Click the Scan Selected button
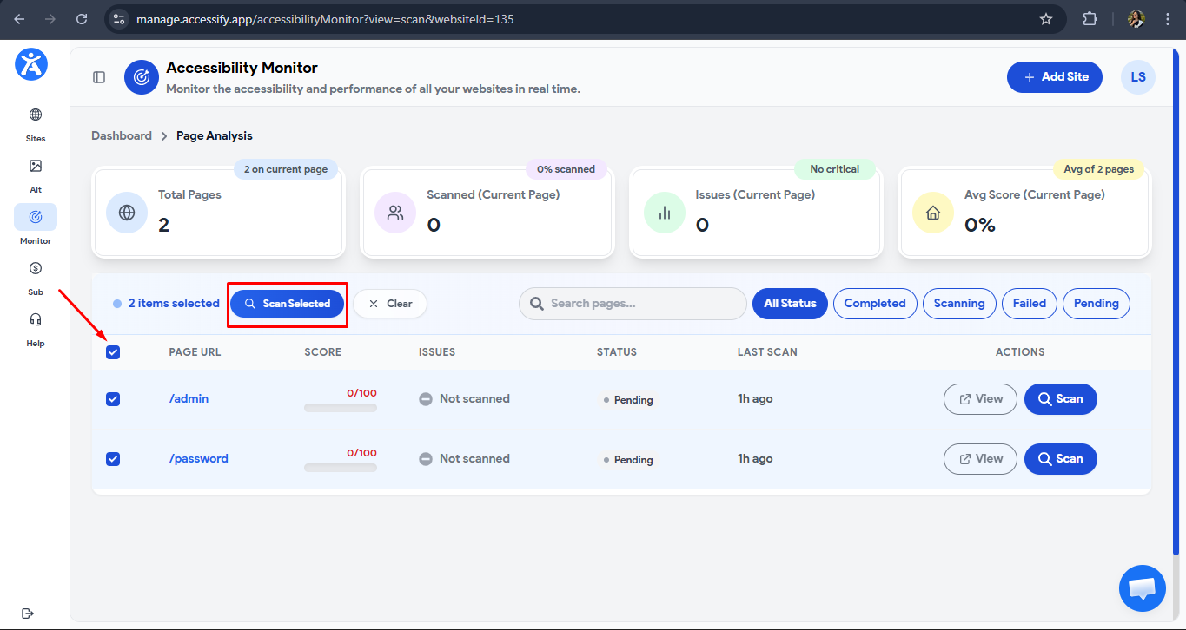 [x=287, y=303]
